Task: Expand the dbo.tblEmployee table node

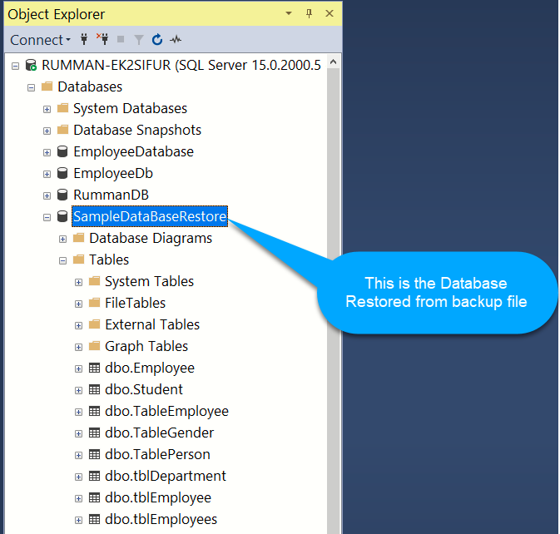Action: (x=78, y=498)
